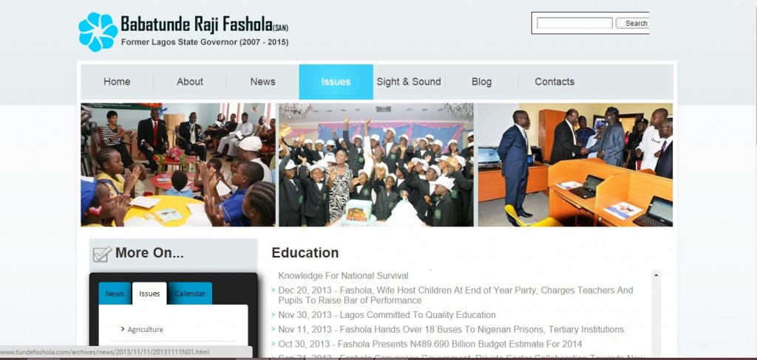Open the Fashola Hands Over 18 Buses article
Screen dimensions: 757x360
tap(451, 330)
